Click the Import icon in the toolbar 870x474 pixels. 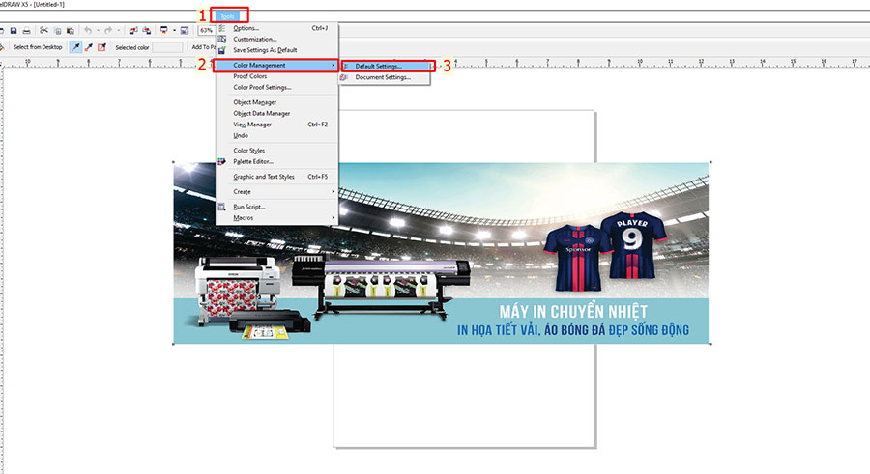point(133,31)
